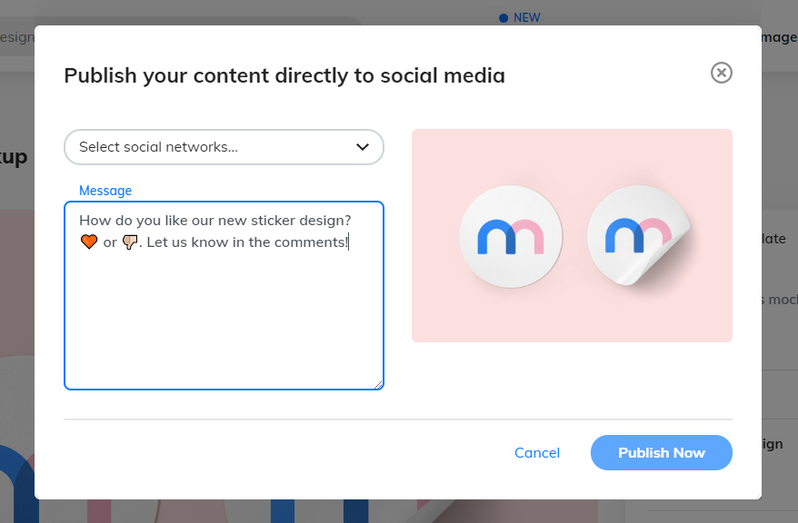Click the NEW badge behind the dialog

click(520, 18)
